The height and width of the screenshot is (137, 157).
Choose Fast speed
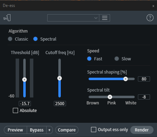click(x=89, y=59)
